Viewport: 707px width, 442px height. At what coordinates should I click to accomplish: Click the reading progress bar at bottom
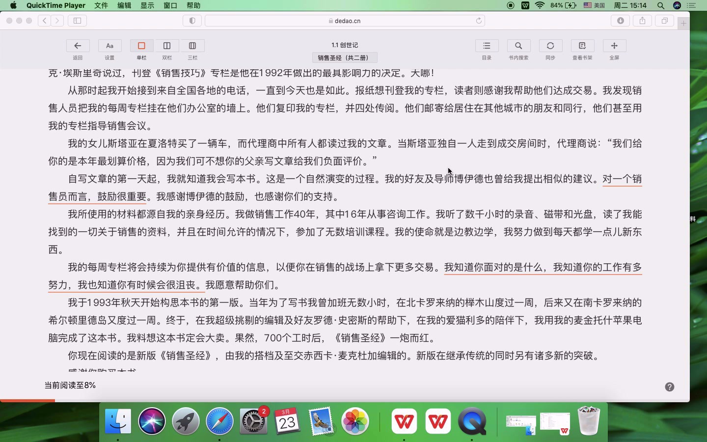pos(345,401)
